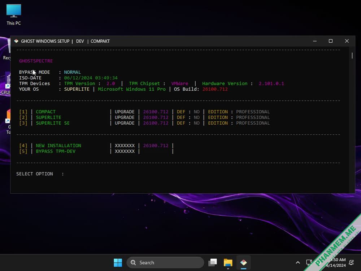Click the GHOSTSPECTRE heading text

point(36,61)
